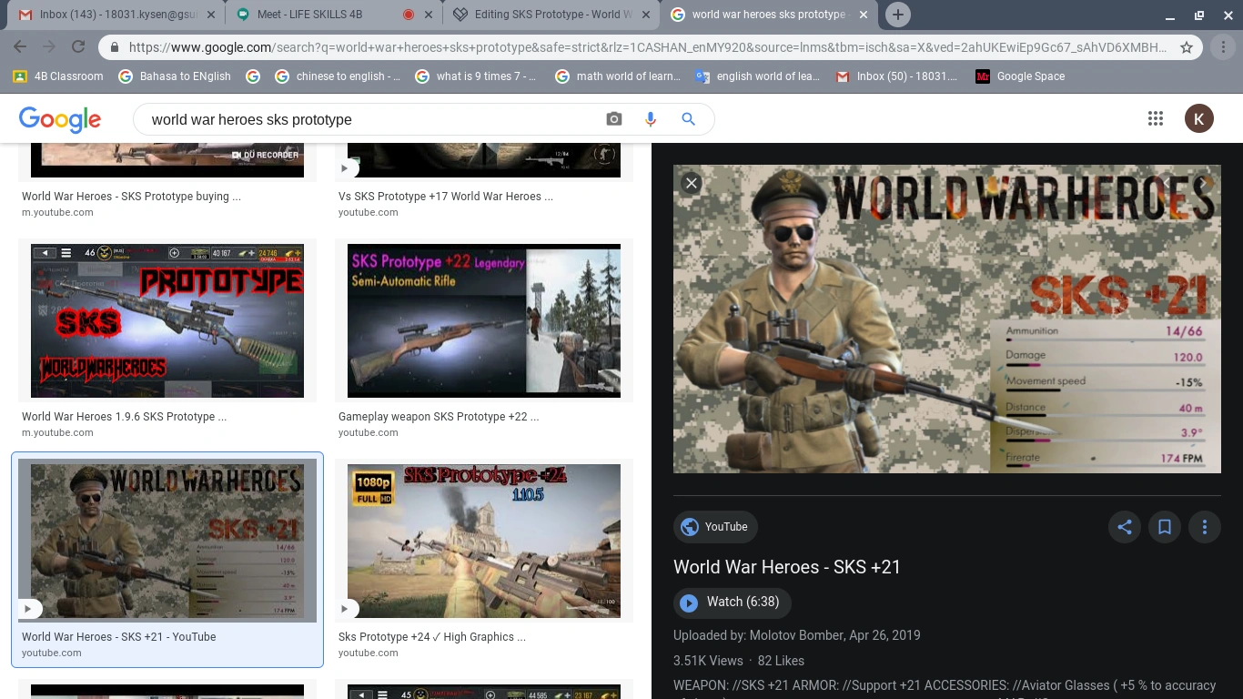This screenshot has width=1243, height=699.
Task: Select the World War Heroes SKS +21 thumbnail
Action: pos(167,541)
